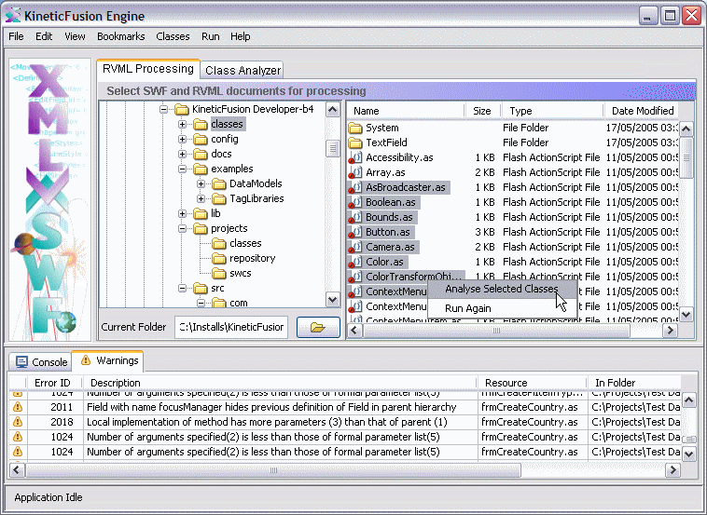Click the TextField folder icon
The width and height of the screenshot is (707, 515).
(x=354, y=142)
